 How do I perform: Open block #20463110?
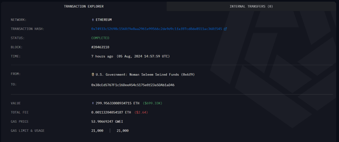click(100, 47)
